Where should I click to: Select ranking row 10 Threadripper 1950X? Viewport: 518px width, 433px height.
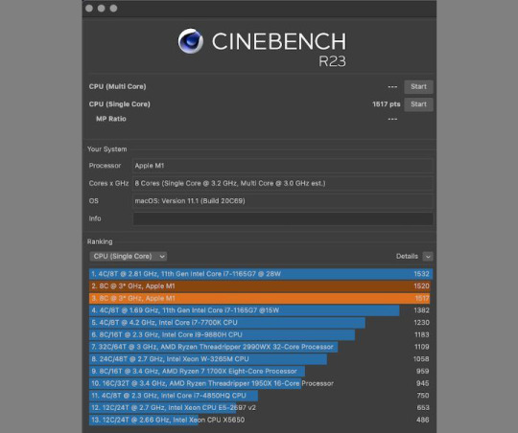(x=261, y=383)
